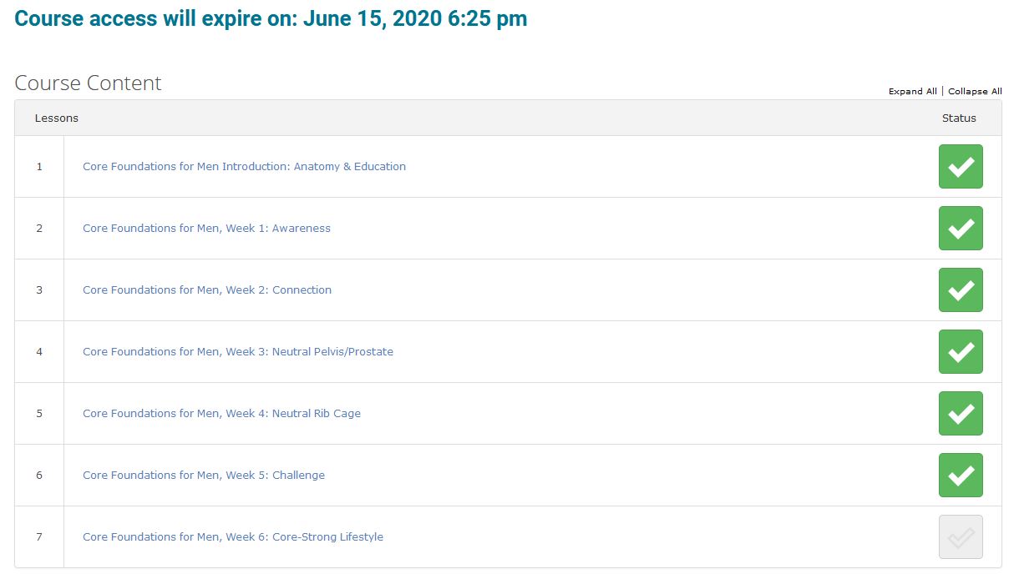
Task: Click the Week 3 Neutral Pelvis/Prostate checkmark
Action: 961,352
